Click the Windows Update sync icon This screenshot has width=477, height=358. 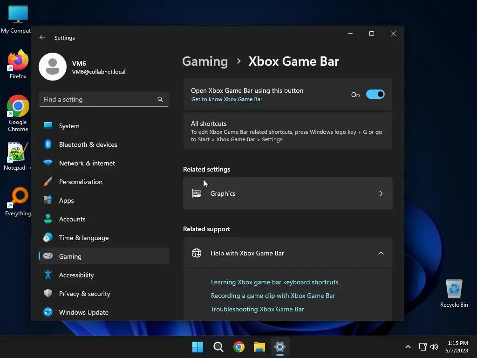(x=48, y=312)
